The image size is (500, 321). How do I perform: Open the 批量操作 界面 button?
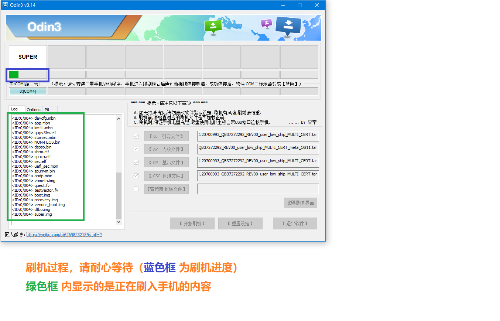pyautogui.click(x=301, y=203)
